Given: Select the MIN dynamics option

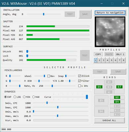Looking at the screenshot, I should [x=24, y=97].
